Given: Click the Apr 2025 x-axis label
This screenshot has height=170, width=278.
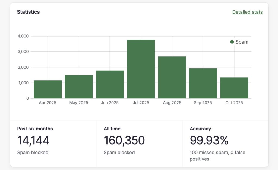Looking at the screenshot, I should 48,103.
